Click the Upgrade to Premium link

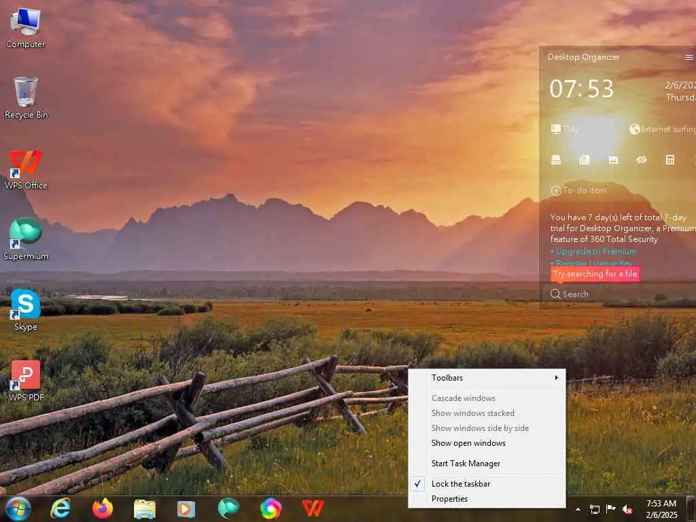pos(596,251)
